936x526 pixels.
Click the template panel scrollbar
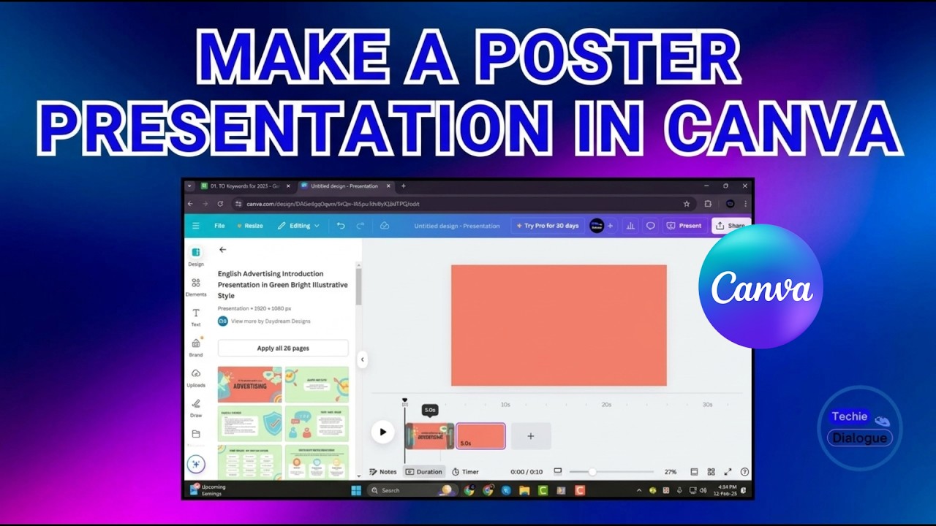(358, 286)
